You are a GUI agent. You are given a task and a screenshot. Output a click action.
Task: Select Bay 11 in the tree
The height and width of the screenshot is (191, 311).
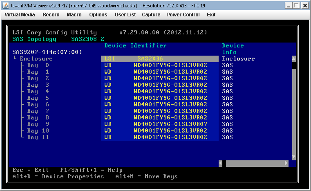tap(38, 137)
